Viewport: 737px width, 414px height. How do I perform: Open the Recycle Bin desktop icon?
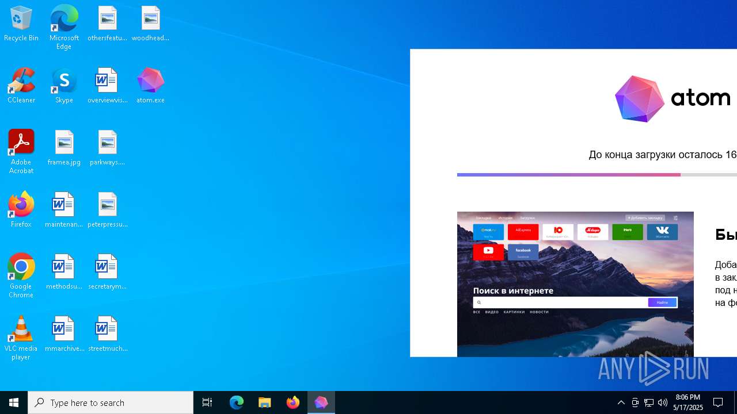pyautogui.click(x=21, y=24)
